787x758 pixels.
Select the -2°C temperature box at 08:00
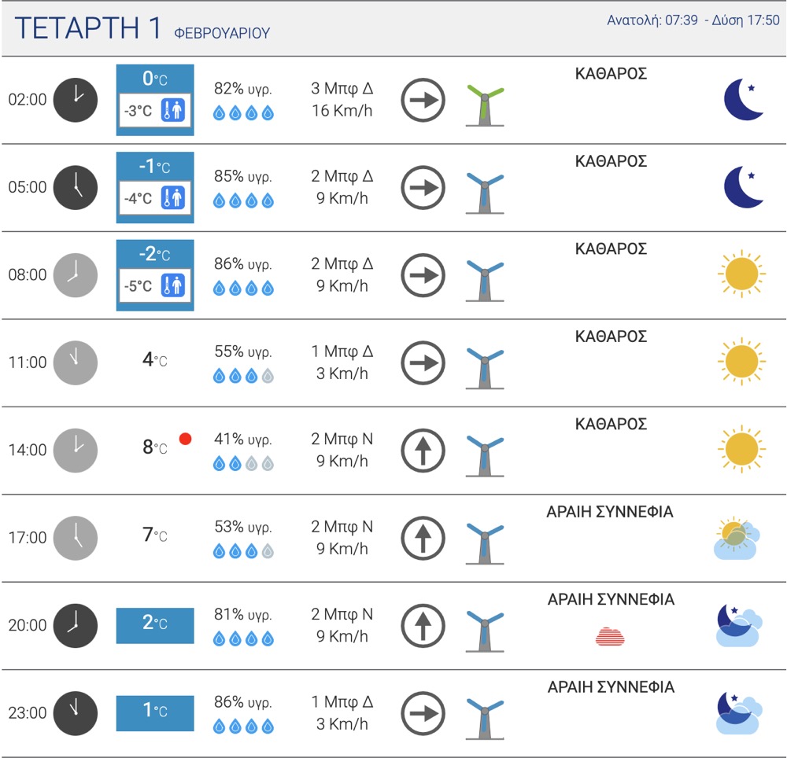pyautogui.click(x=155, y=275)
